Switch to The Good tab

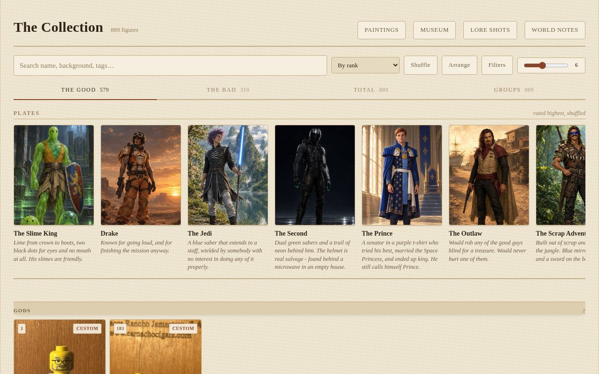85,90
